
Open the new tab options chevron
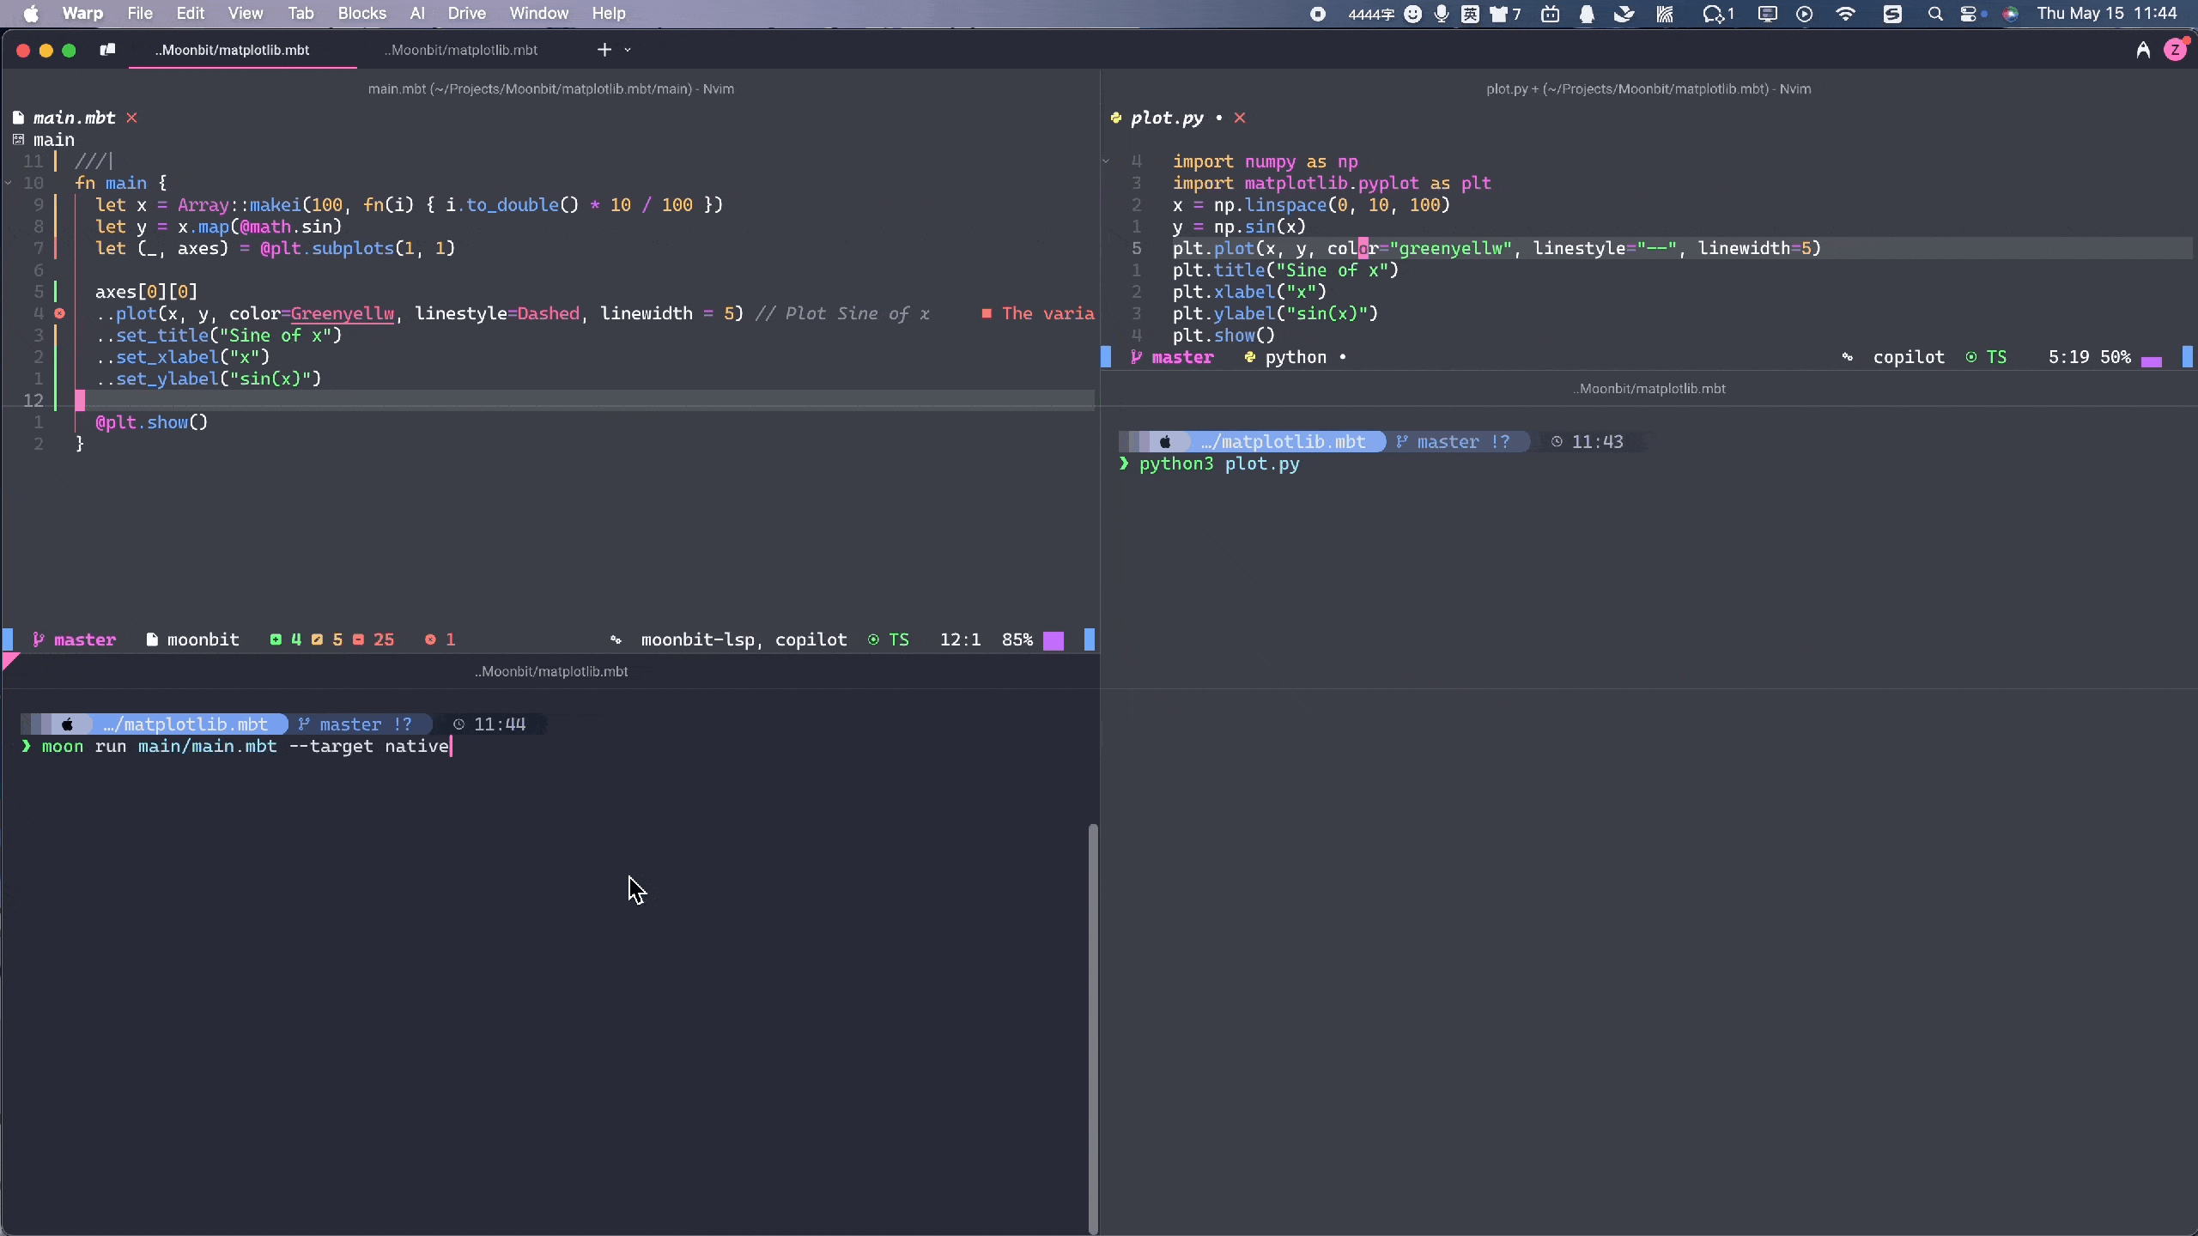point(629,50)
